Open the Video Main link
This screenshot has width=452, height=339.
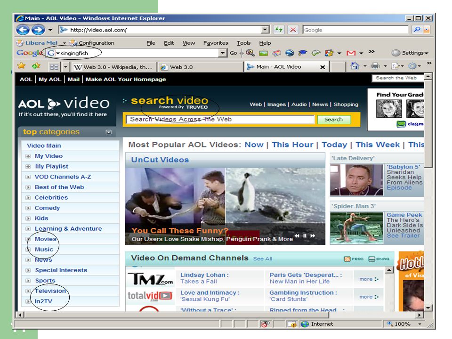coord(44,145)
